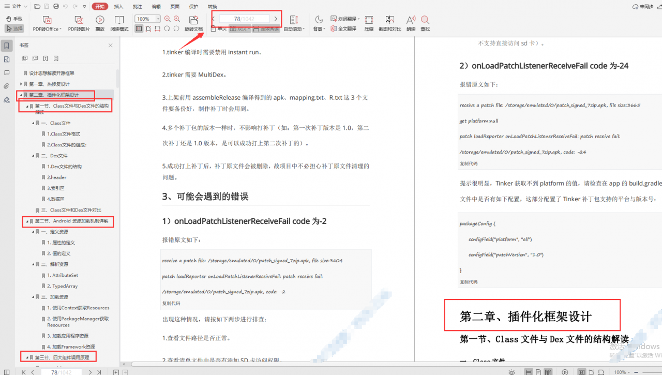Click collapse all bookmarks icon
662x375 pixels.
(x=35, y=58)
